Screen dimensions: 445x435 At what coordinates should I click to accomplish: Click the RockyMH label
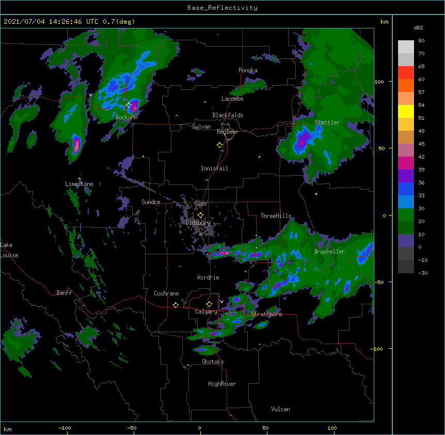(x=126, y=117)
